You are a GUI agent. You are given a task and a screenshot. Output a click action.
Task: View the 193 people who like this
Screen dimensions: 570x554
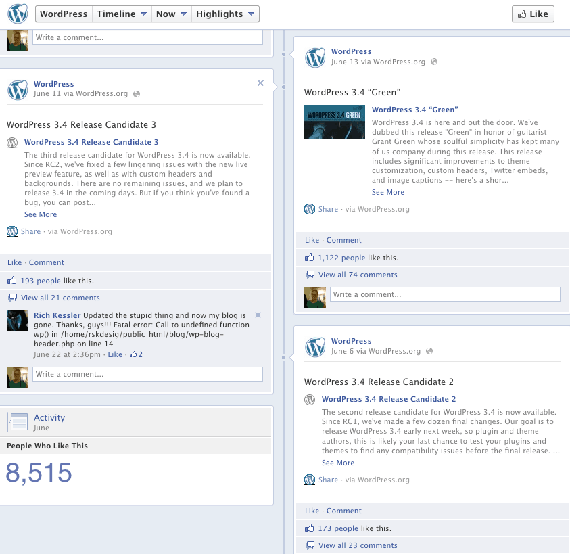point(41,281)
